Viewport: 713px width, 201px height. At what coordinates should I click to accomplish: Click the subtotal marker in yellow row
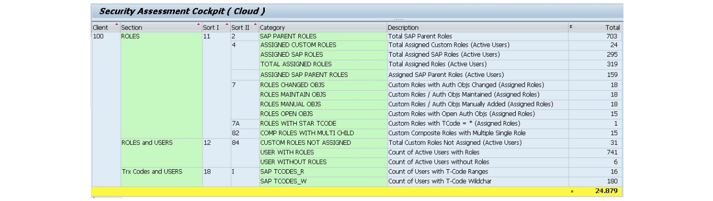click(572, 191)
